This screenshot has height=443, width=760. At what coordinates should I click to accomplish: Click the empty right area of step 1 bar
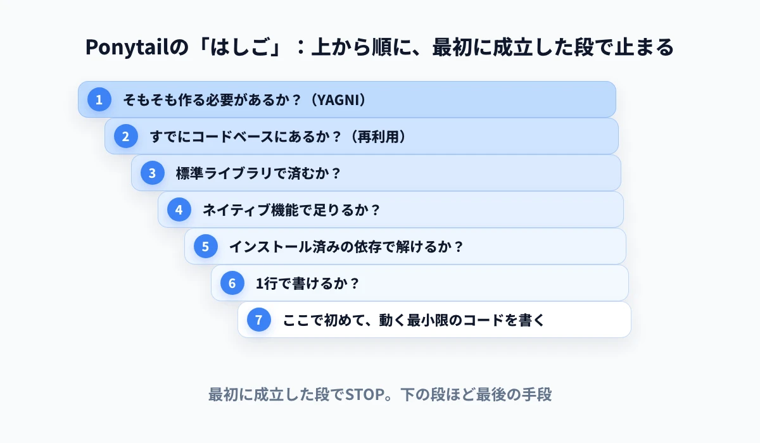[494, 99]
